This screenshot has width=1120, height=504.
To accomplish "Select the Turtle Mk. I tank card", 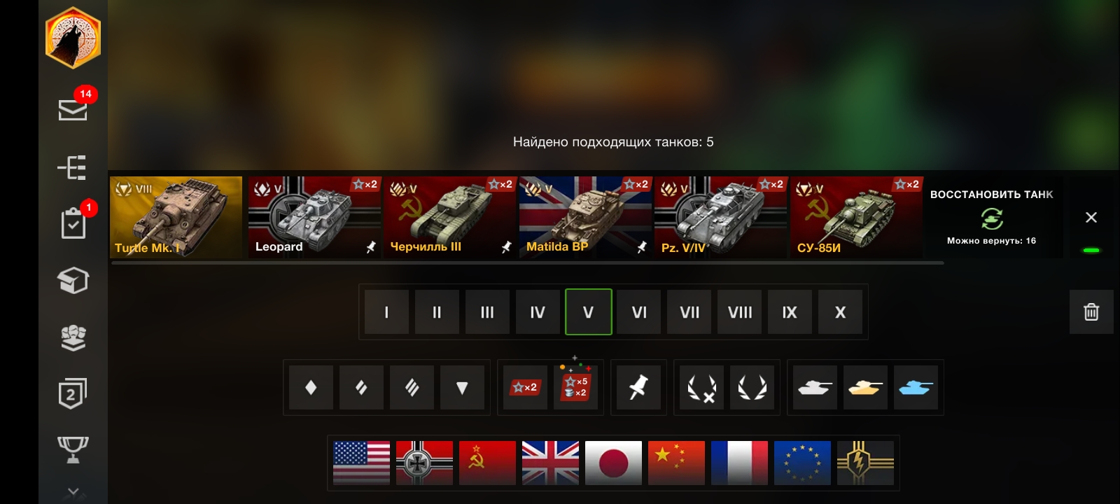I will pos(176,217).
